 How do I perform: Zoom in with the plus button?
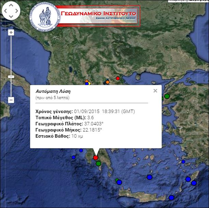click(x=11, y=32)
